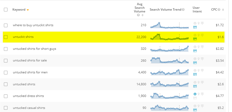Viewport: 232px width, 112px height.
Task: Click info intent icon for untucked dress shirts
Action: pos(195,94)
